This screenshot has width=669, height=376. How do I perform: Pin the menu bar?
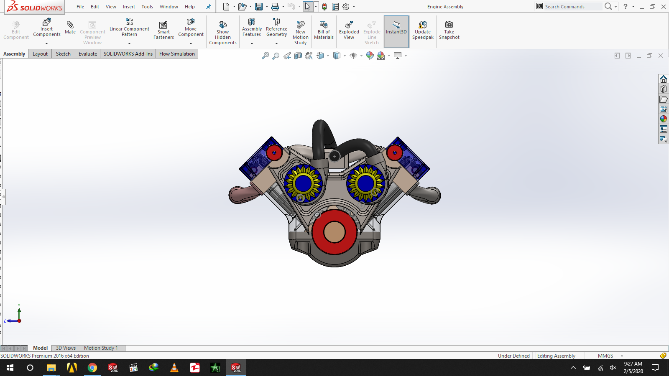point(208,7)
